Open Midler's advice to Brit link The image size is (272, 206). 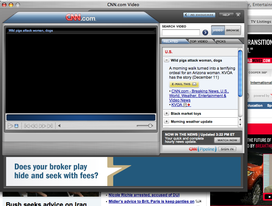[x=151, y=201]
